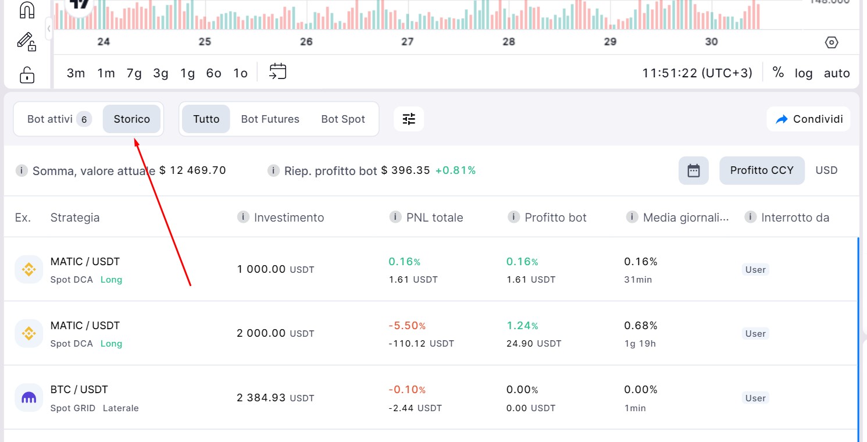Click the open padlock lock-drawings icon
The height and width of the screenshot is (442, 867).
tap(27, 74)
